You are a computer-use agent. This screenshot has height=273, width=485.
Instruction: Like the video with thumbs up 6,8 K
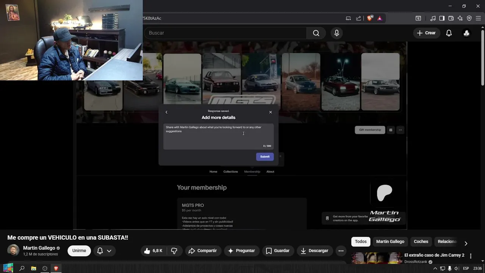[x=153, y=251]
